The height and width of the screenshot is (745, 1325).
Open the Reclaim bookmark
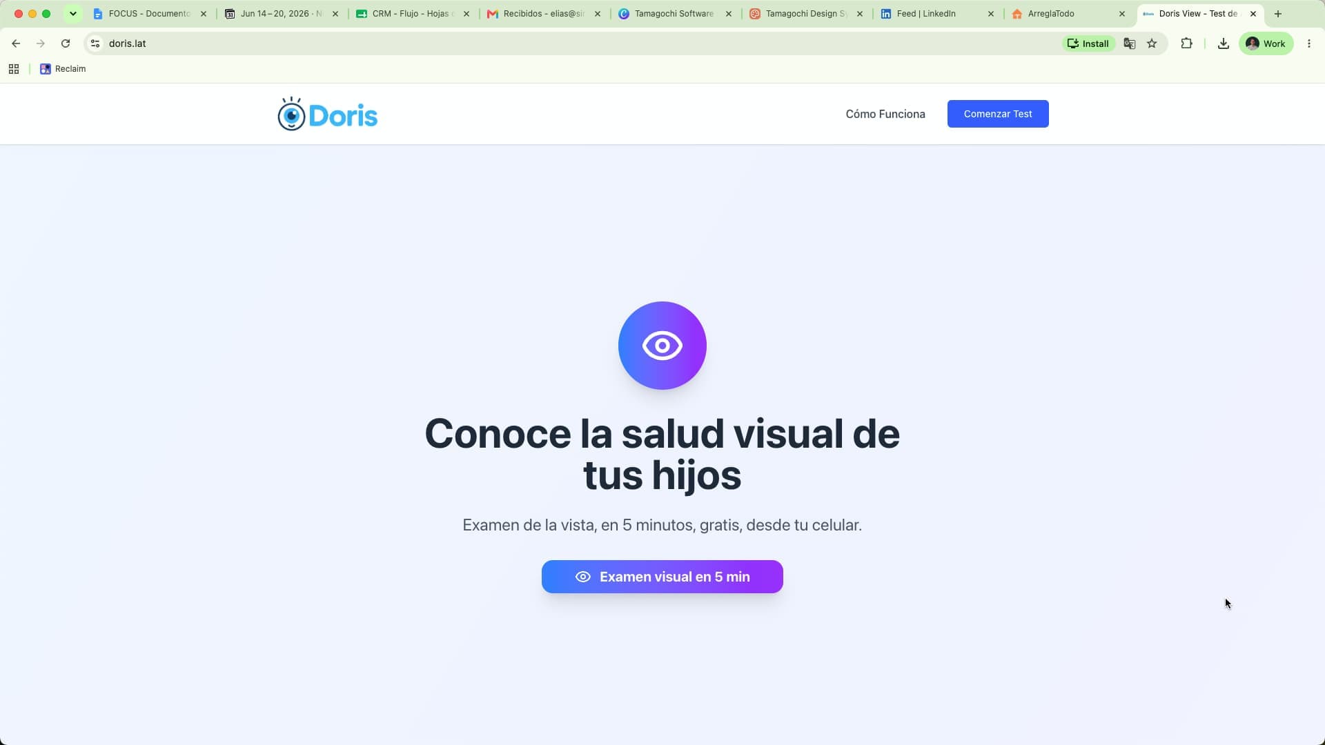tap(63, 69)
